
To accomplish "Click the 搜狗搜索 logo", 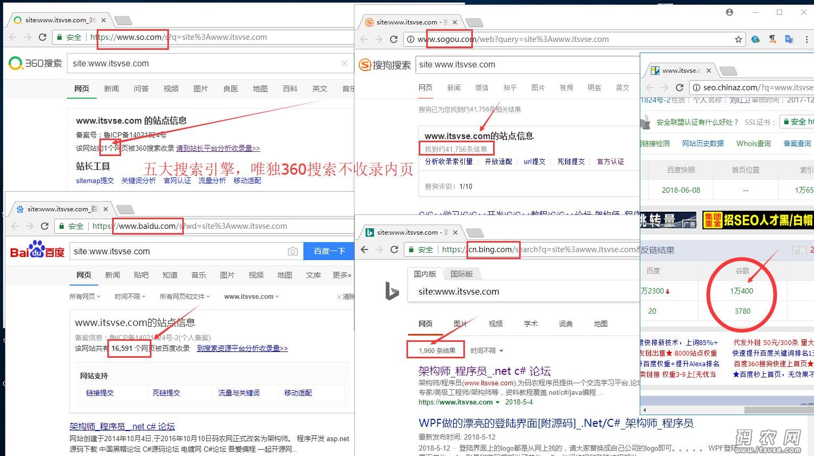I will pyautogui.click(x=385, y=65).
